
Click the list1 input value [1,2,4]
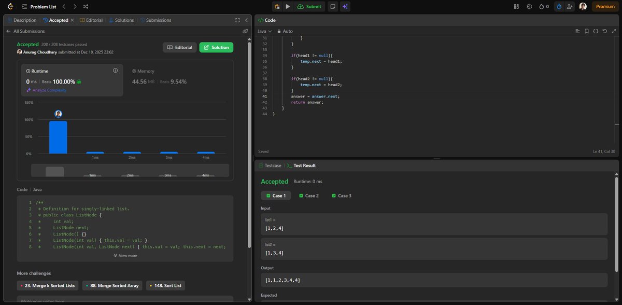[x=275, y=228]
